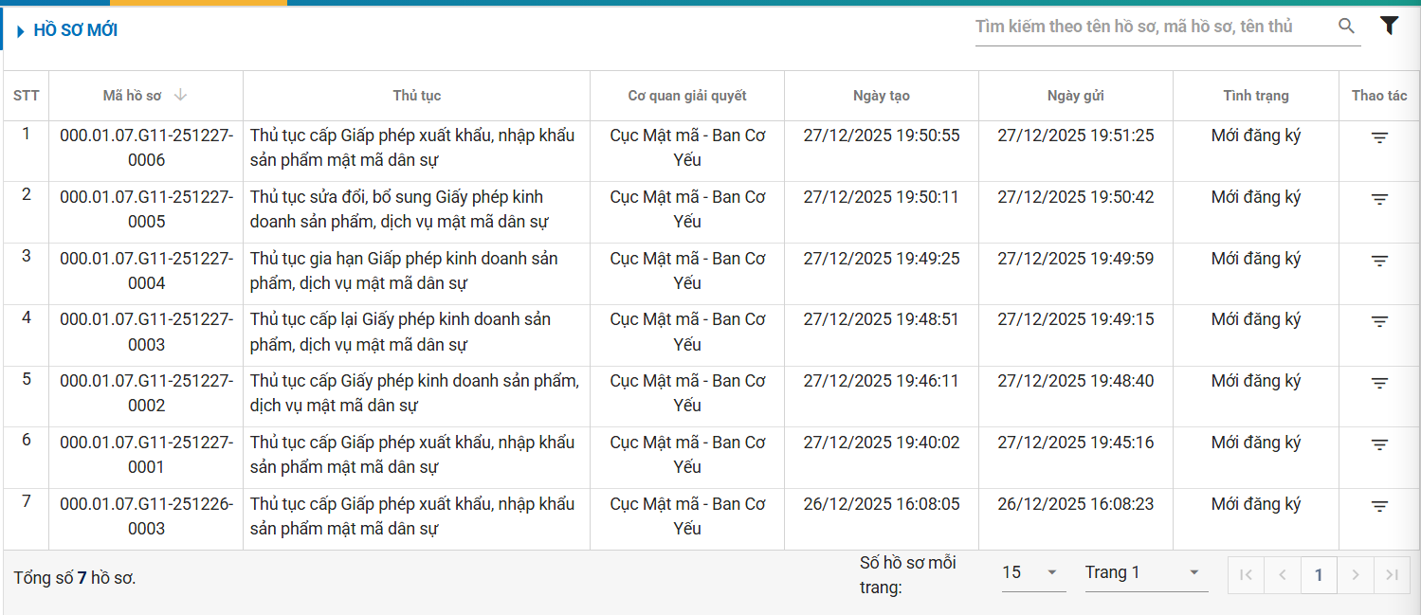Open actions menu for record 251227-0002
Screen dimensions: 1421x615
point(1379,383)
